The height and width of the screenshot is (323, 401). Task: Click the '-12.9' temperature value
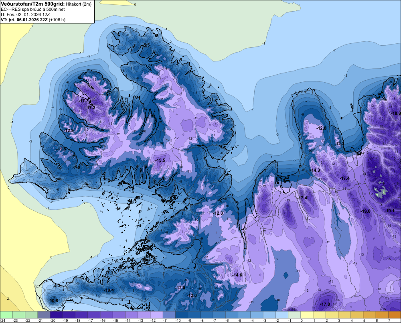coord(69,130)
